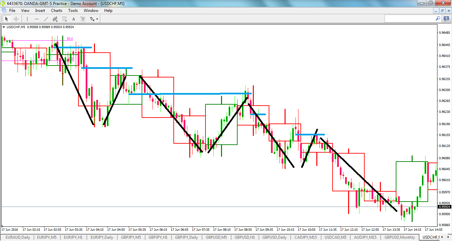Collapse the USDCHF,M5 quote header triangle
452x241 pixels.
click(x=4, y=27)
